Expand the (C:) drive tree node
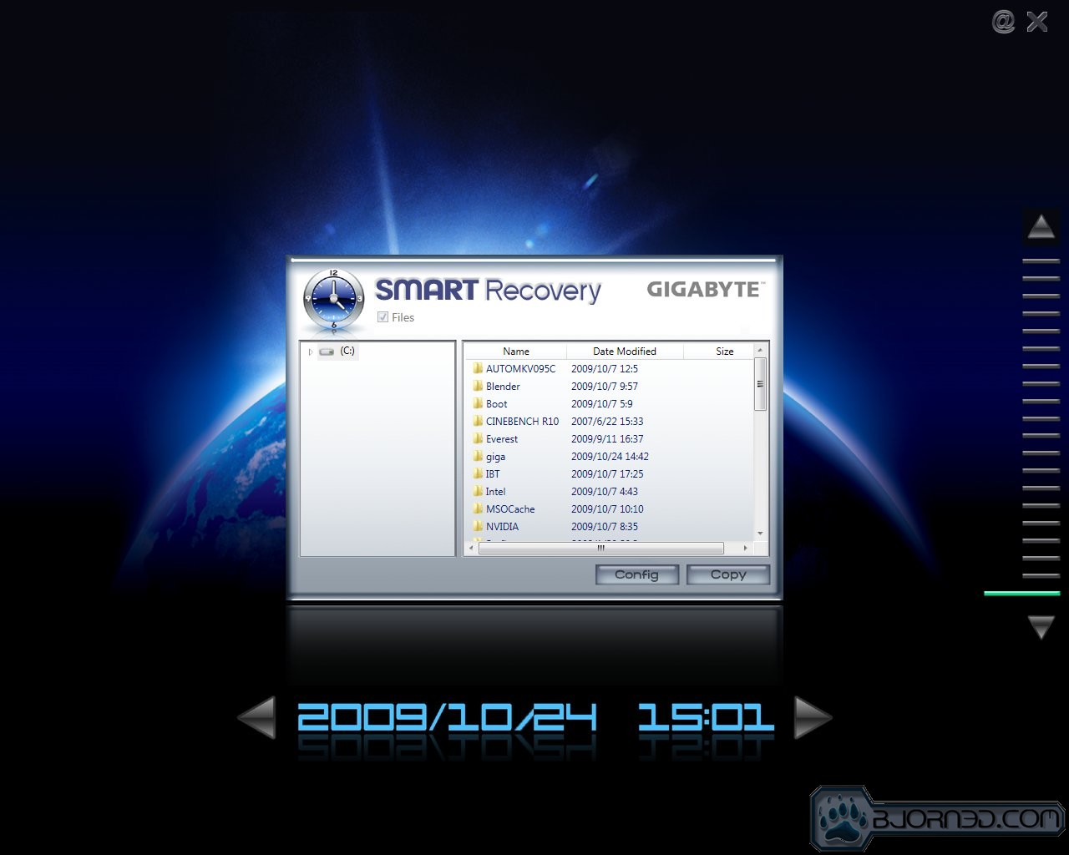 click(x=310, y=352)
